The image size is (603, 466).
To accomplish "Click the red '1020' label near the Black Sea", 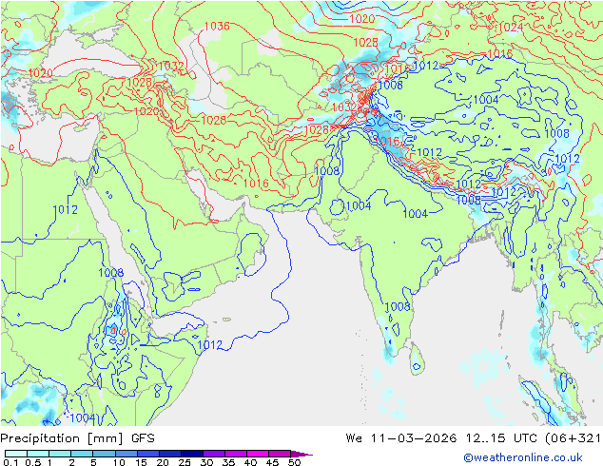I will click(40, 72).
